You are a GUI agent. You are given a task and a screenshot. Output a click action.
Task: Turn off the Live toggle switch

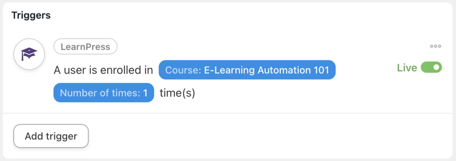coord(431,68)
